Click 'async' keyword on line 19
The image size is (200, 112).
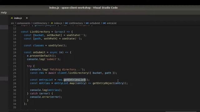coord(53,52)
